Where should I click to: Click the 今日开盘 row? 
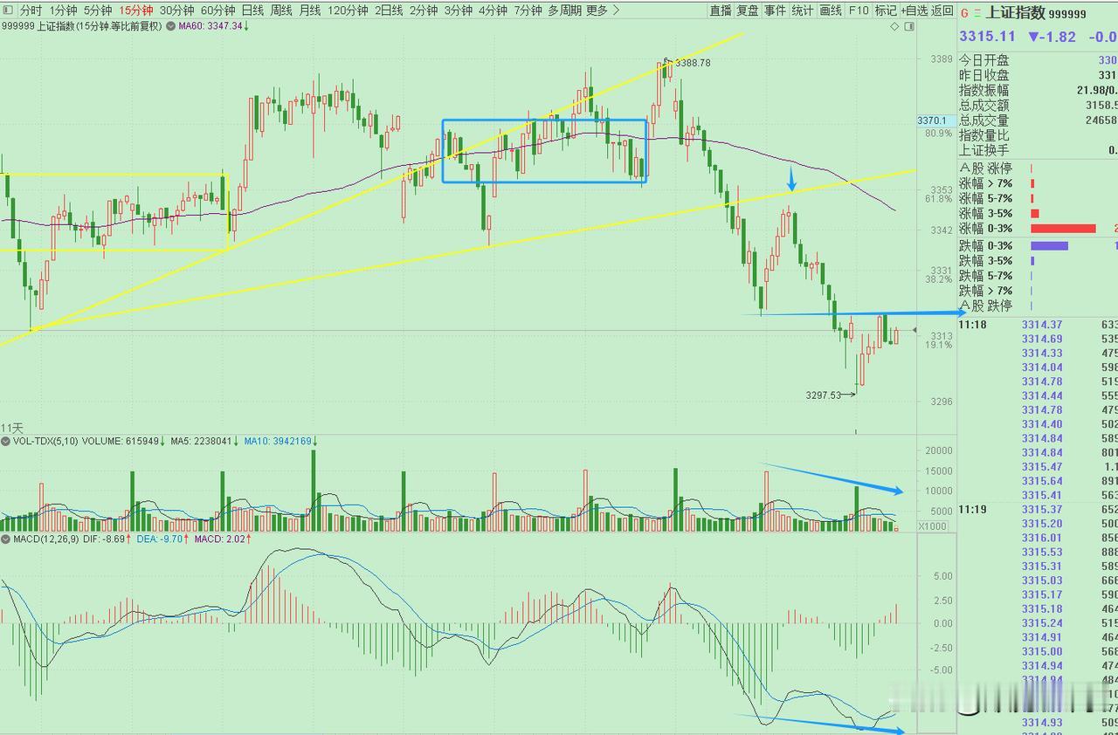(1038, 60)
